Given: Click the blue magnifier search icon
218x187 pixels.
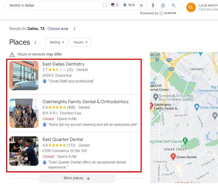Looking at the screenshot, I should tap(173, 5).
